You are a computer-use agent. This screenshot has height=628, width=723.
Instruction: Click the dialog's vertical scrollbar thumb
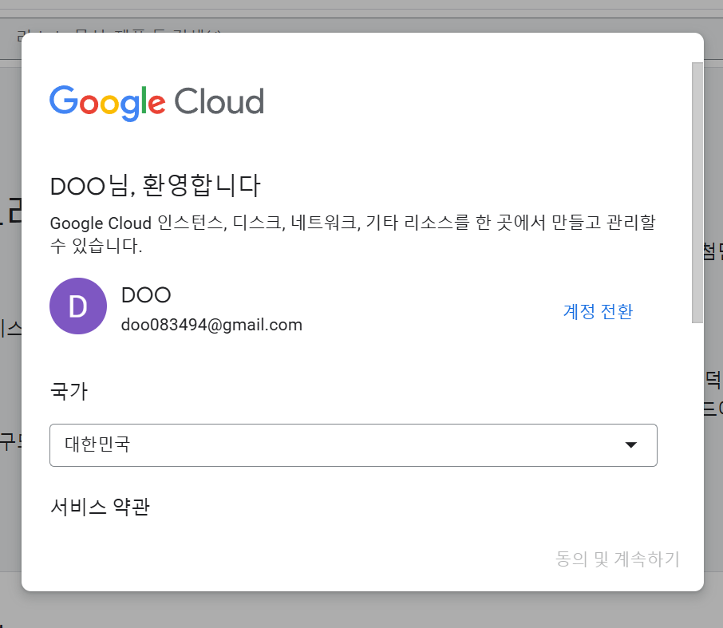point(697,193)
